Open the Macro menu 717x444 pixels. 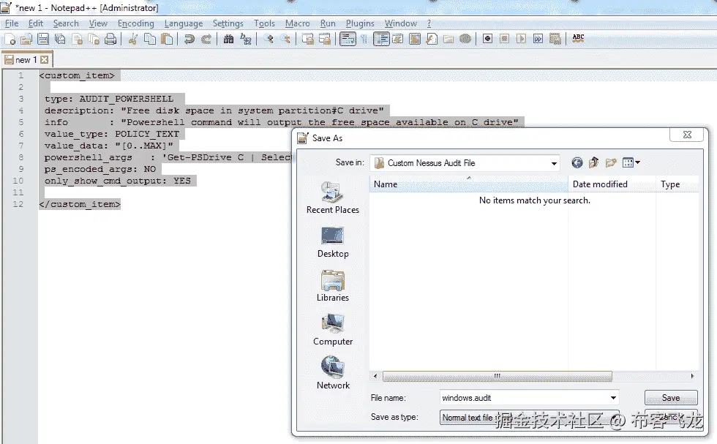coord(297,23)
